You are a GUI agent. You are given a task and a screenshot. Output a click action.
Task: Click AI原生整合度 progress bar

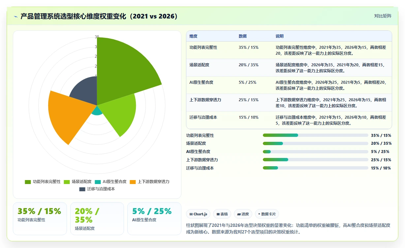(315, 152)
